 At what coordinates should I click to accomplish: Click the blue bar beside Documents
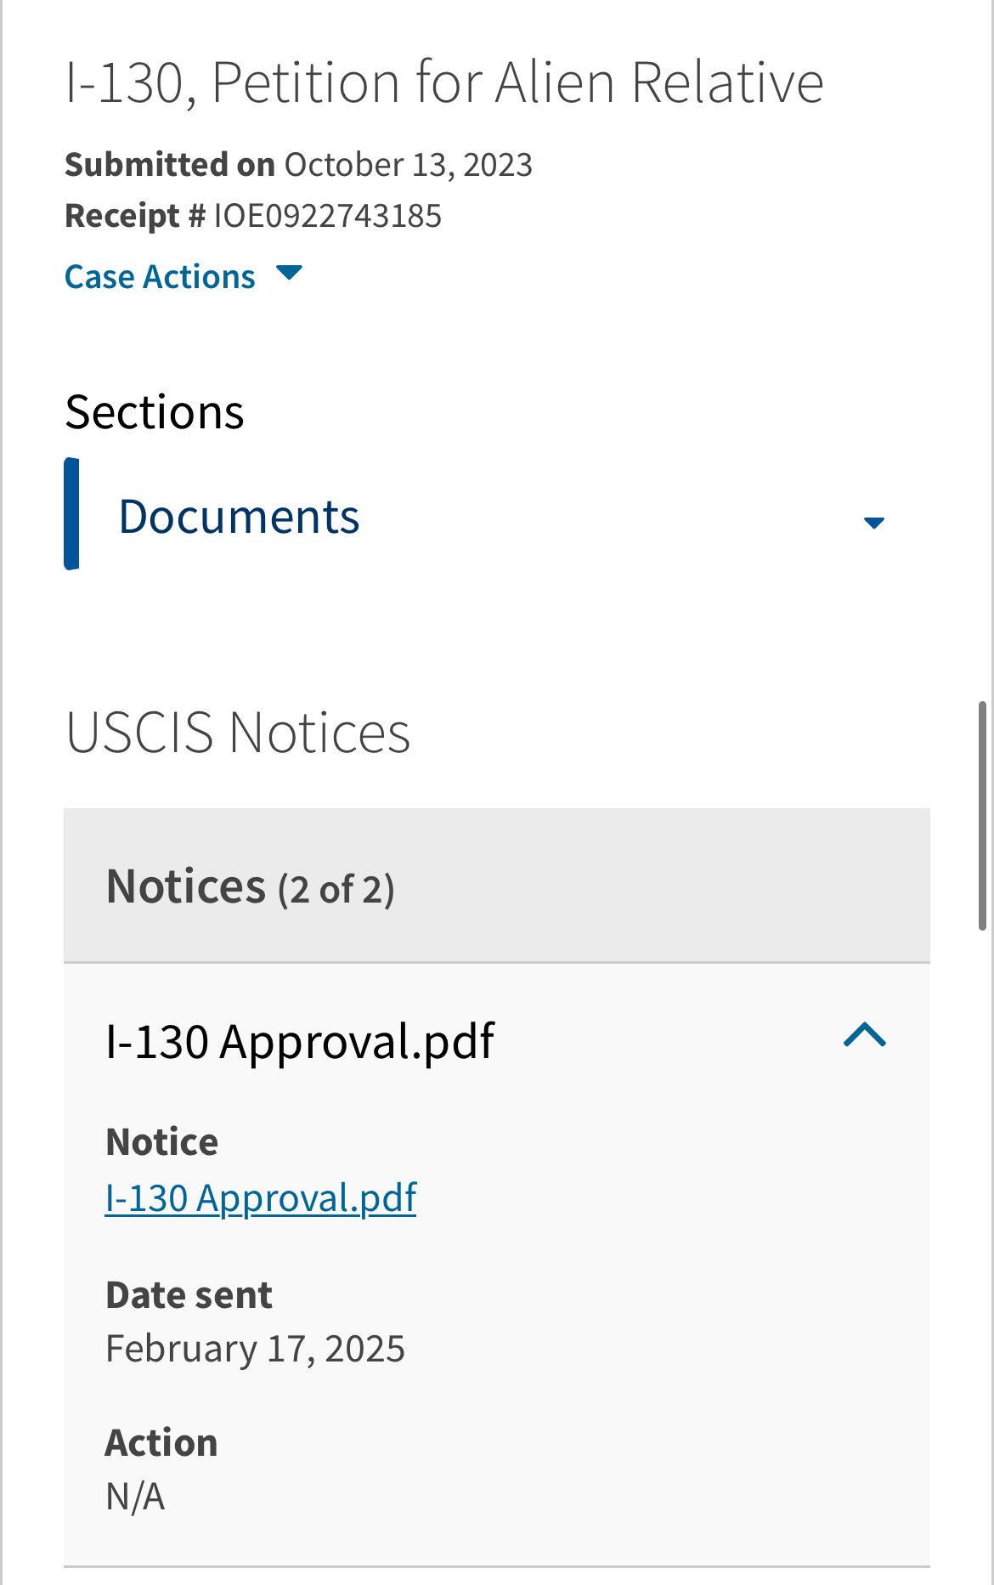(x=72, y=513)
